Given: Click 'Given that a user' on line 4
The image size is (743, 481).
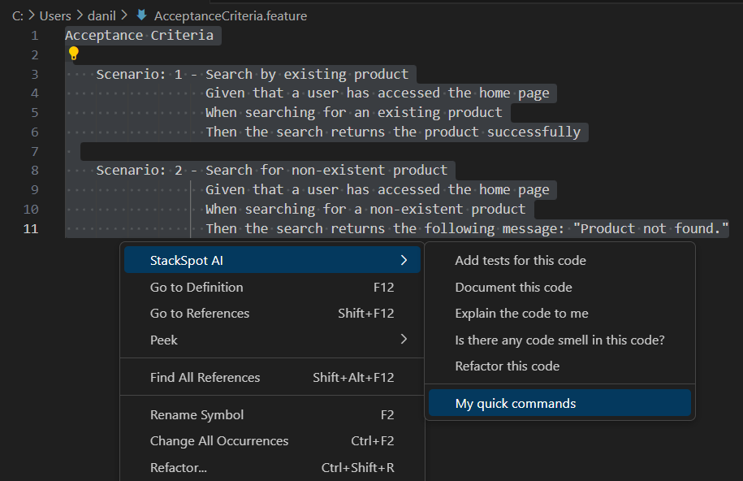Looking at the screenshot, I should (271, 93).
